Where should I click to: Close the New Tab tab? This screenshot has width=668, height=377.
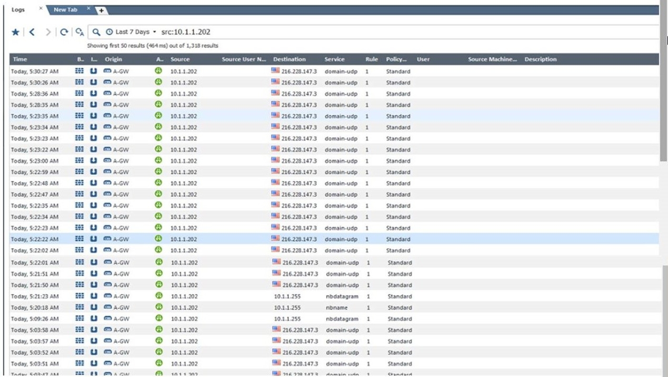[88, 9]
